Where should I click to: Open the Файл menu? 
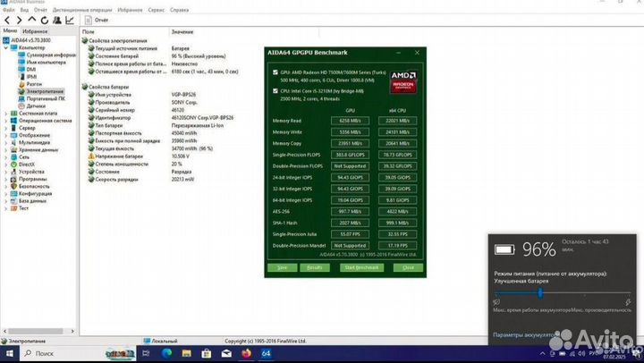click(9, 10)
